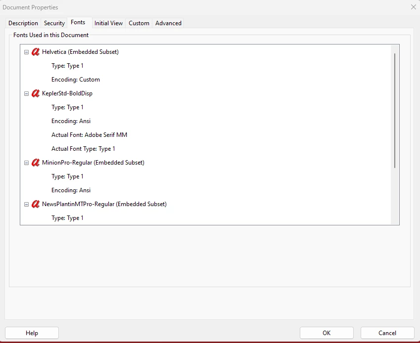
Task: Click the Cancel button
Action: tap(387, 333)
